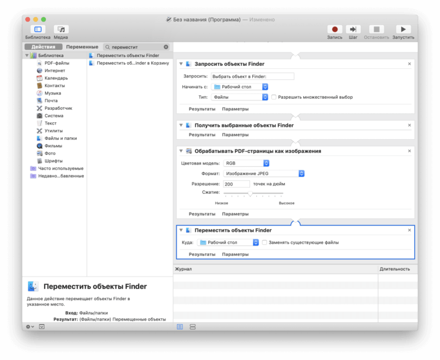
Task: Select PDF-файлы category in library
Action: tap(57, 63)
